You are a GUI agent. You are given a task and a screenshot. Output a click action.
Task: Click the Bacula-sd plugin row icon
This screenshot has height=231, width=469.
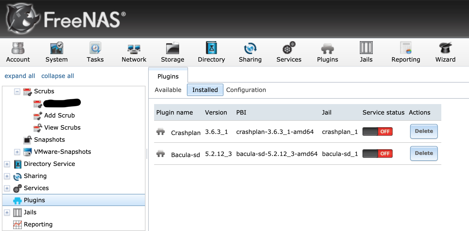point(161,154)
